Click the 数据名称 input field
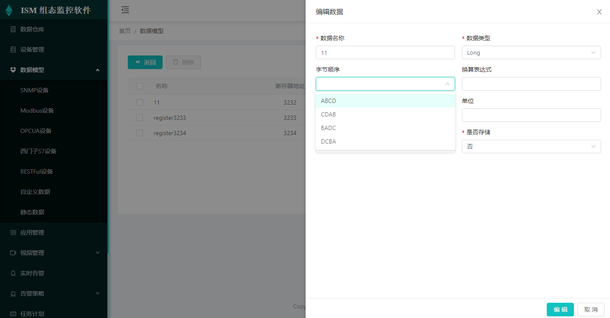This screenshot has width=610, height=318. click(385, 53)
